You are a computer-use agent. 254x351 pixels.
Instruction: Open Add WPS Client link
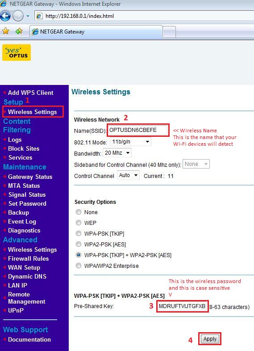31,93
